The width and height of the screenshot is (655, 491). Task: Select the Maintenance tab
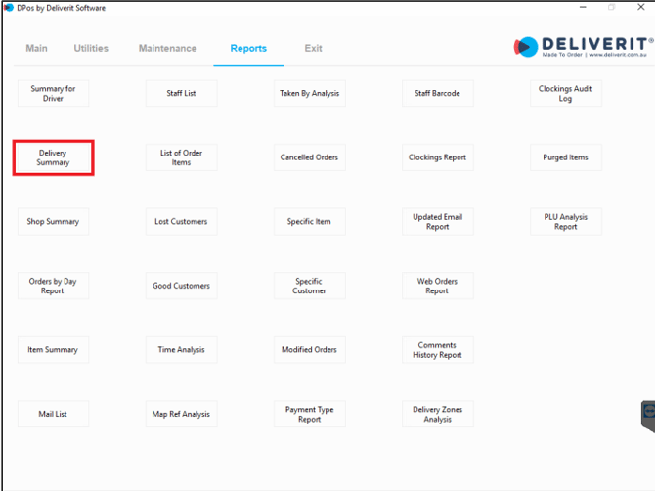(x=167, y=48)
